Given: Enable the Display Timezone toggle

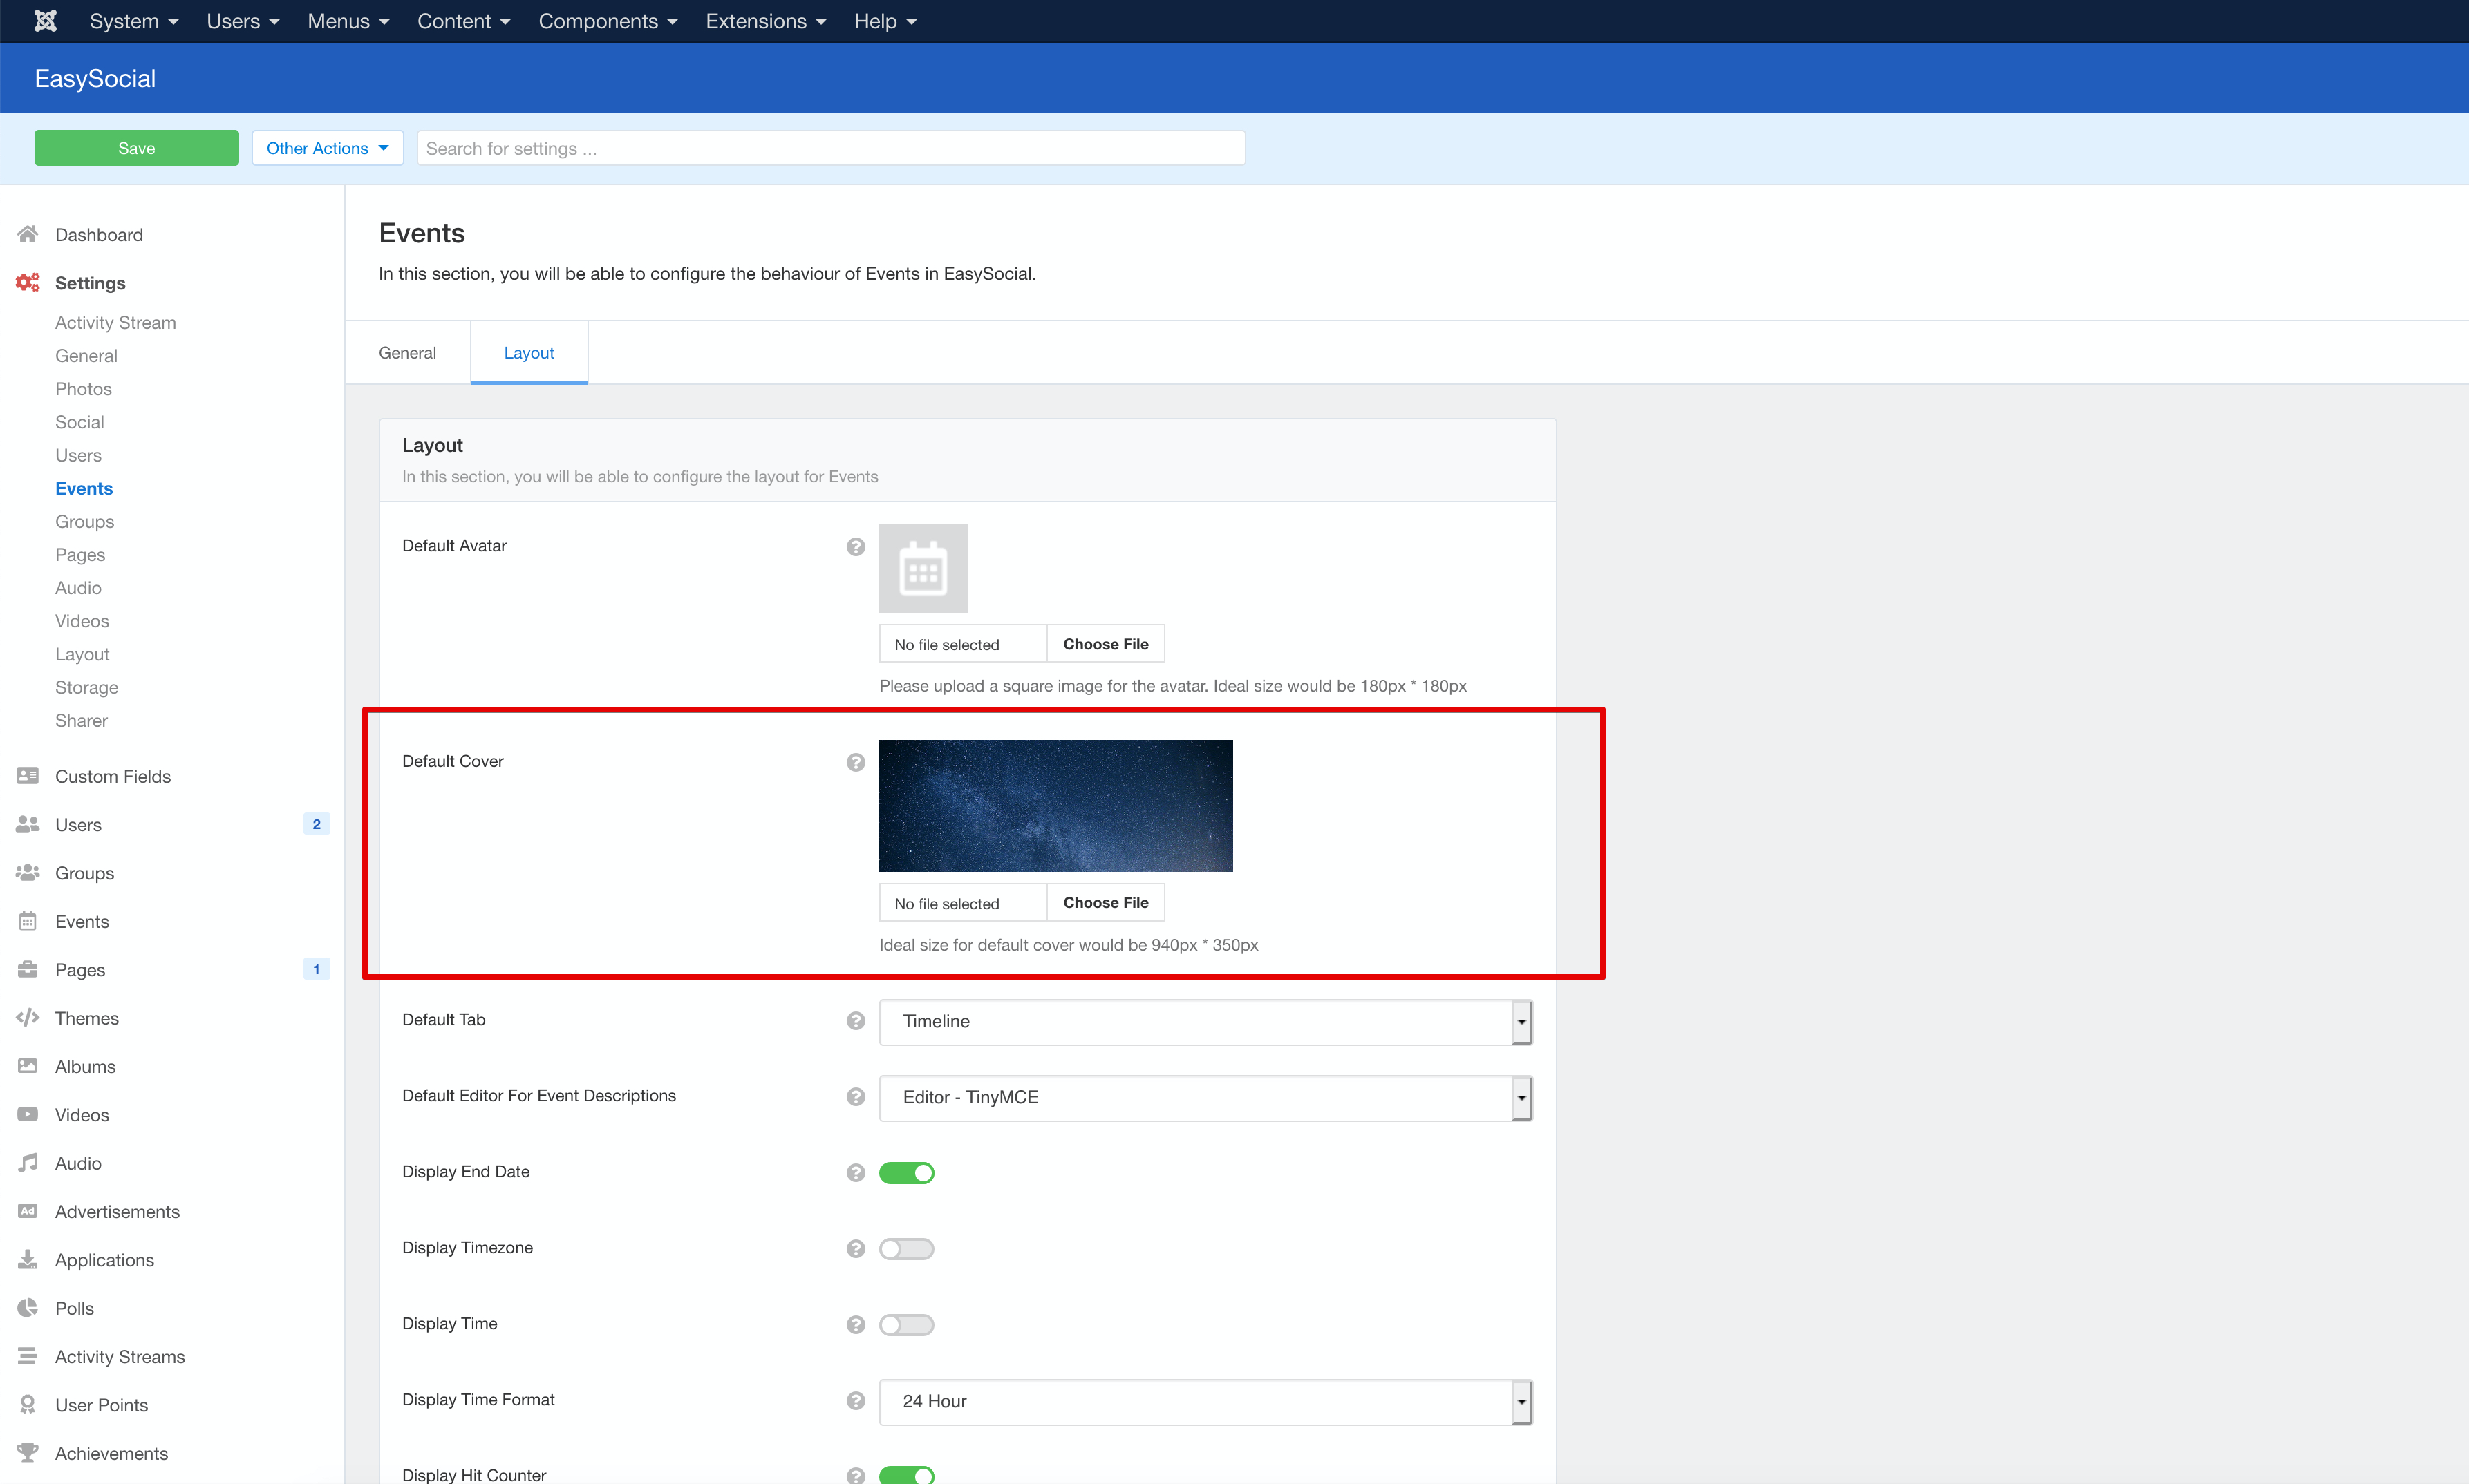Looking at the screenshot, I should tap(906, 1249).
